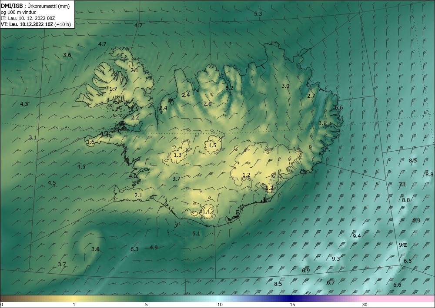Click the 4.9 value over the southern sea
The height and width of the screenshot is (308, 435).
point(154,247)
